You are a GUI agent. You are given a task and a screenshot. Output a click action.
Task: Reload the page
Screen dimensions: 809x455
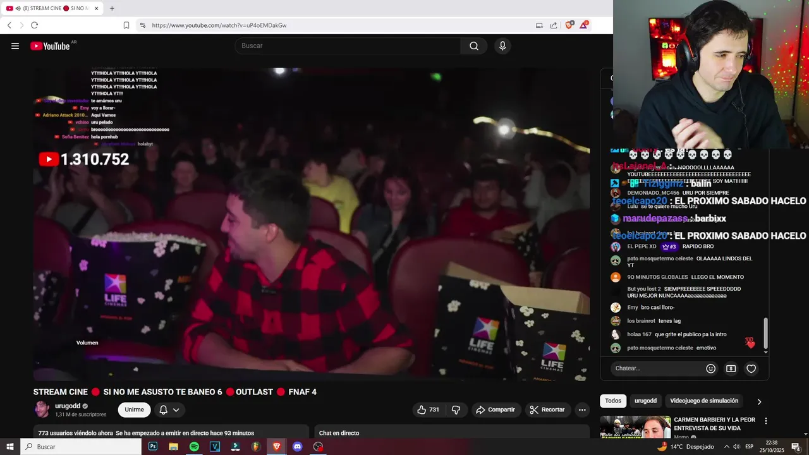click(x=34, y=25)
